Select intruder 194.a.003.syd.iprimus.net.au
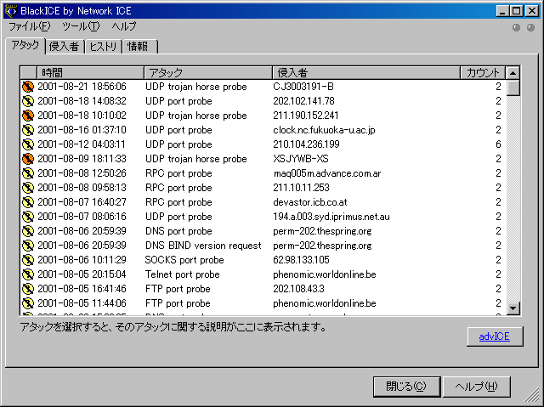 pos(331,217)
